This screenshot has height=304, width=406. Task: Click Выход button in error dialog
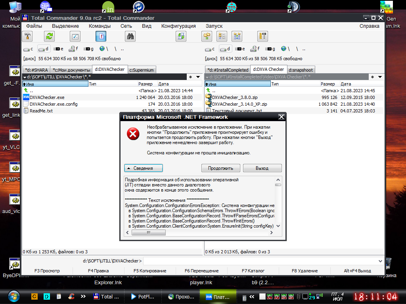262,168
